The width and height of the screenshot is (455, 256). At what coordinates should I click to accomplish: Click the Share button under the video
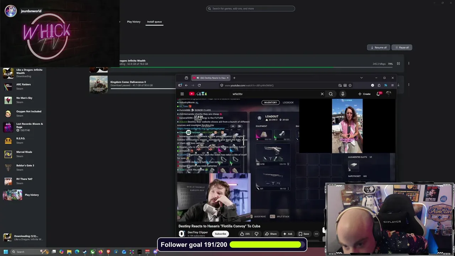click(x=271, y=234)
